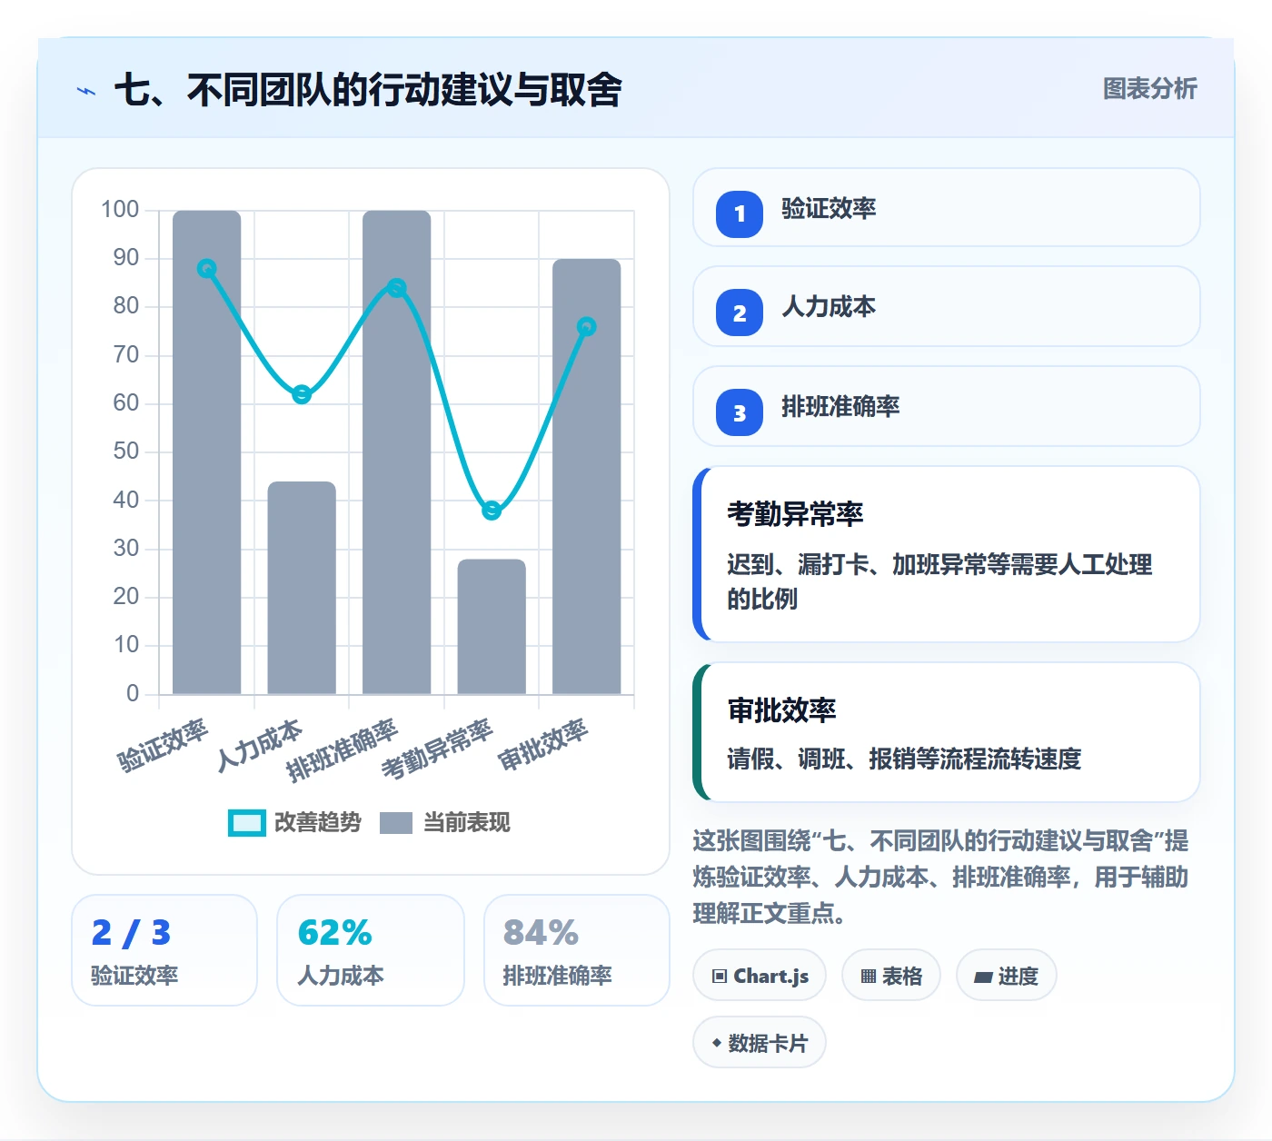This screenshot has height=1141, width=1272.
Task: Click the 图表分析 label in the header
Action: tap(1149, 89)
